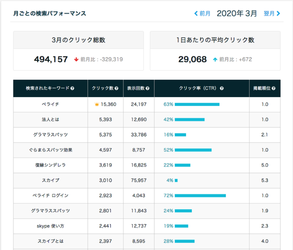The height and width of the screenshot is (250, 293).
Task: Click blue up arrow beside 前月比 +672
Action: 215,60
